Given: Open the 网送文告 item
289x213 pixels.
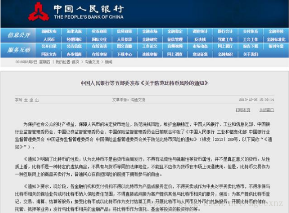Looking at the screenshot, I should (x=49, y=54).
